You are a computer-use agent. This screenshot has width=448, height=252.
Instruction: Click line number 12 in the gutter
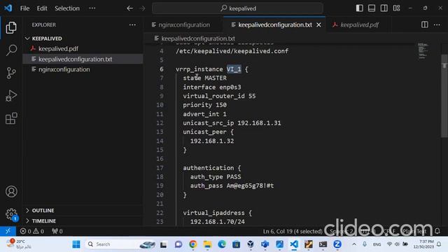[160, 123]
